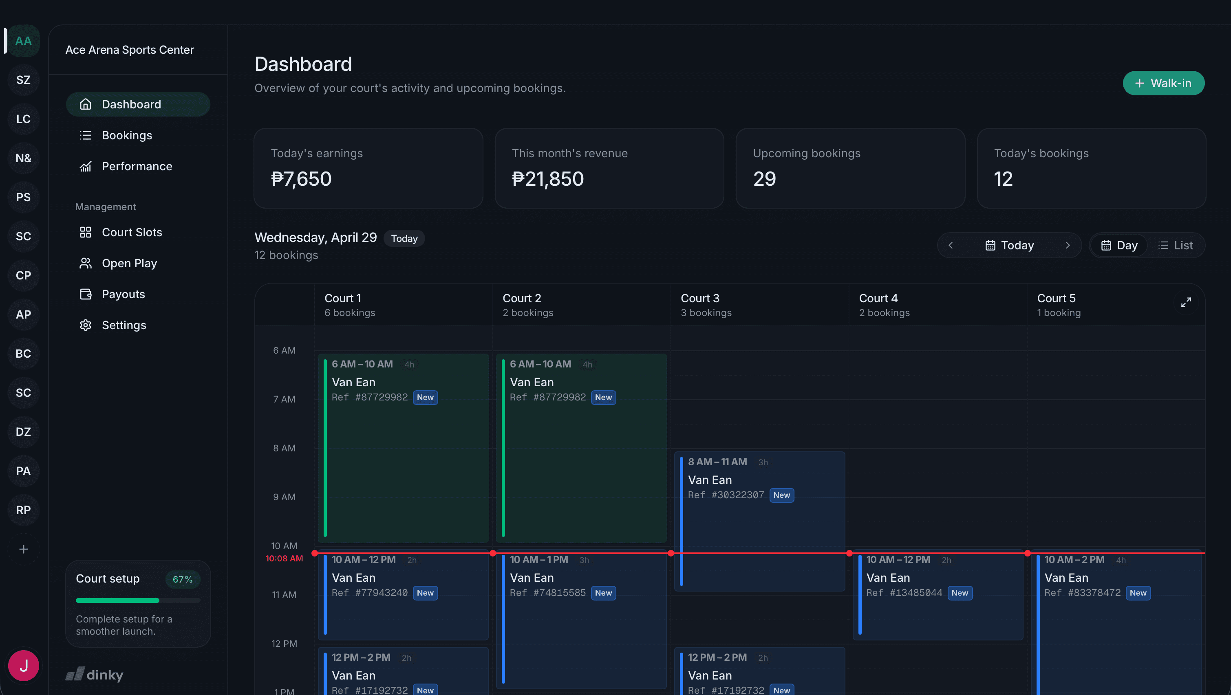
Task: Open Court 1 12 PM–2 PM booking
Action: point(403,671)
